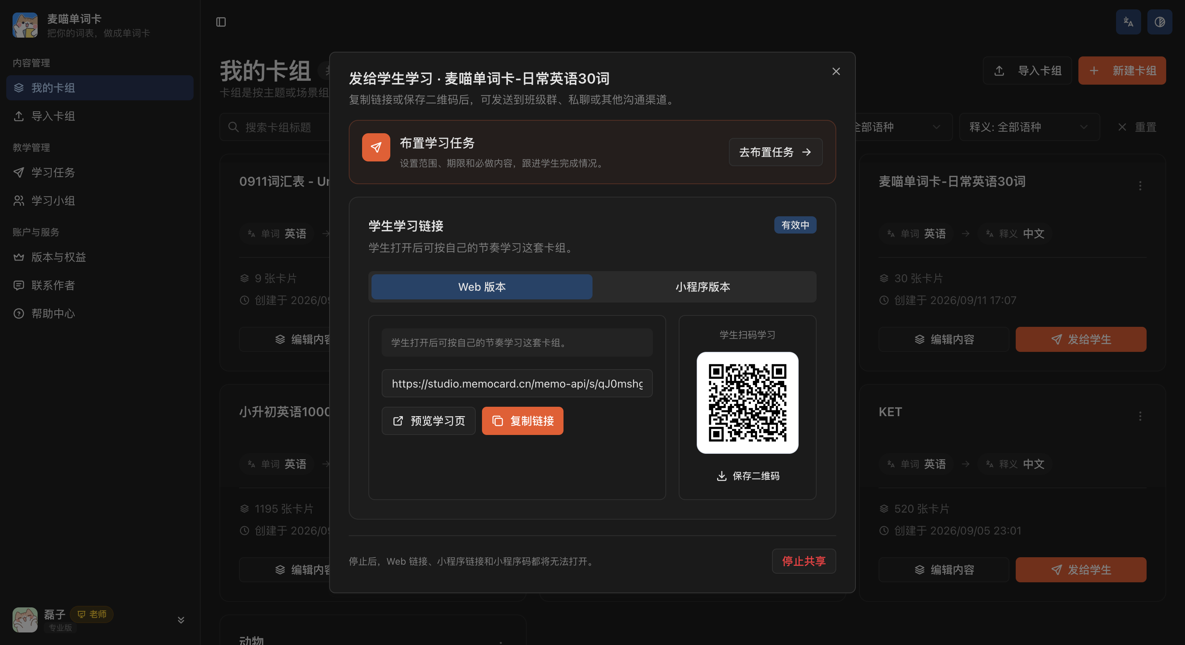Click the orange paper-plane task icon
Viewport: 1185px width, 645px height.
(376, 147)
